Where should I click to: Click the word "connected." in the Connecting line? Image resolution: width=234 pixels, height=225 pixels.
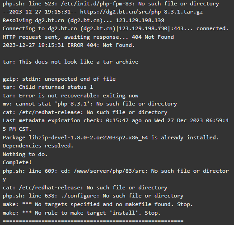point(212,28)
